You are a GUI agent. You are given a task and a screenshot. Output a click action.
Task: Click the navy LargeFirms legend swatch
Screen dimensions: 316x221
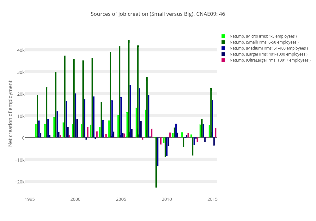tap(223, 54)
